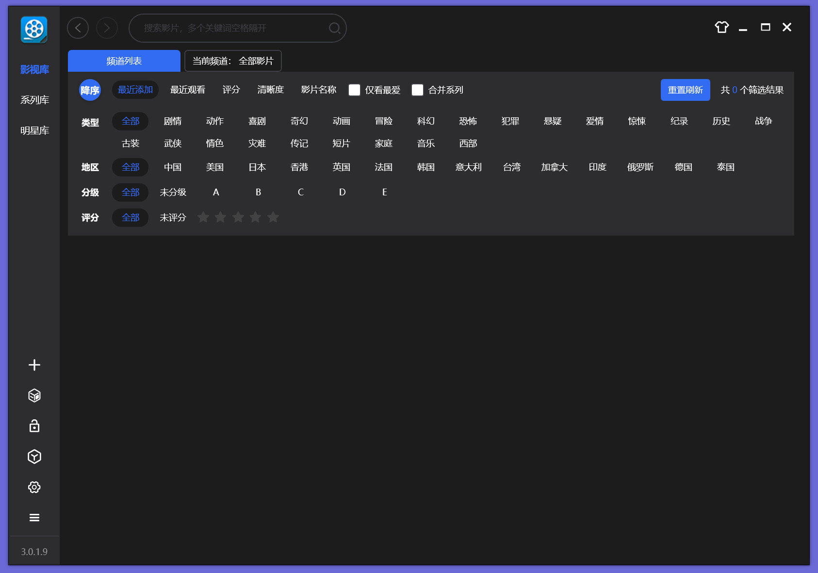Click the add (+) icon in sidebar

tap(34, 365)
